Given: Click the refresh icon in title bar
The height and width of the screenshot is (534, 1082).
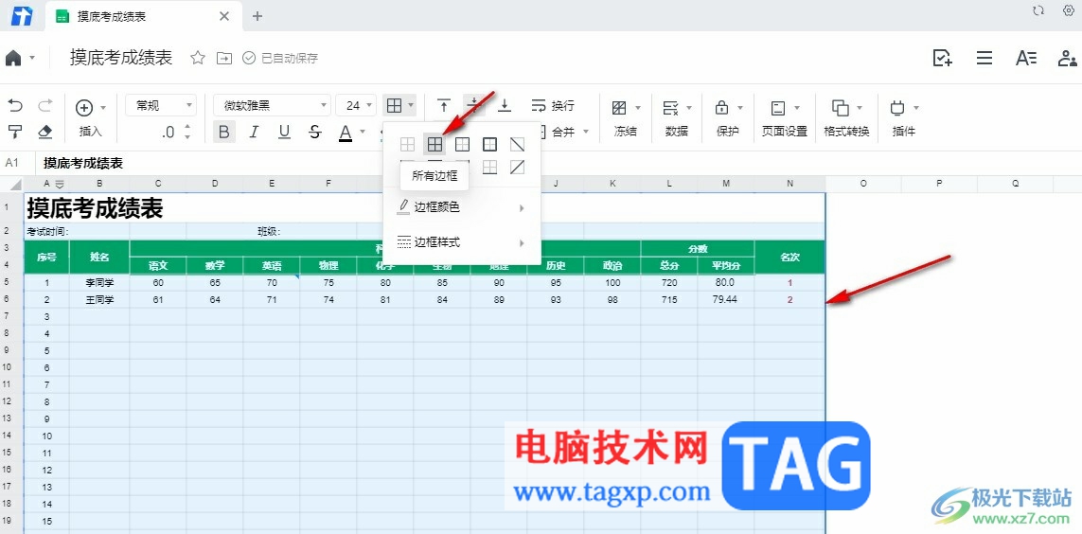Looking at the screenshot, I should click(x=1038, y=10).
